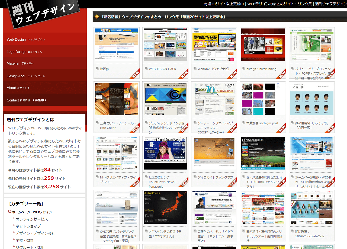The width and height of the screenshot is (347, 249).
Task: Open the cafe Cherir thumbnail
Action: 117,99
